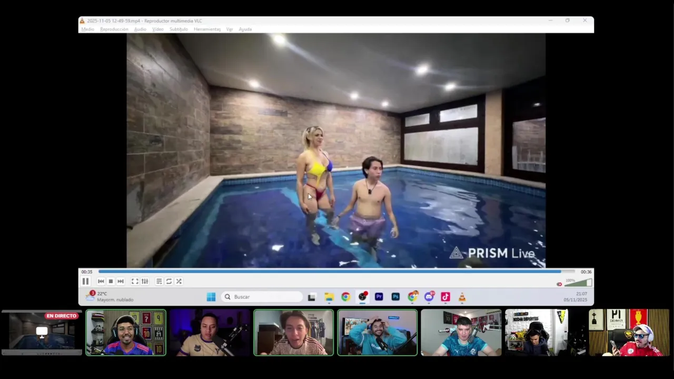This screenshot has width=674, height=379.
Task: Select EN DIRECTO screen-share thumbnail
Action: click(42, 333)
